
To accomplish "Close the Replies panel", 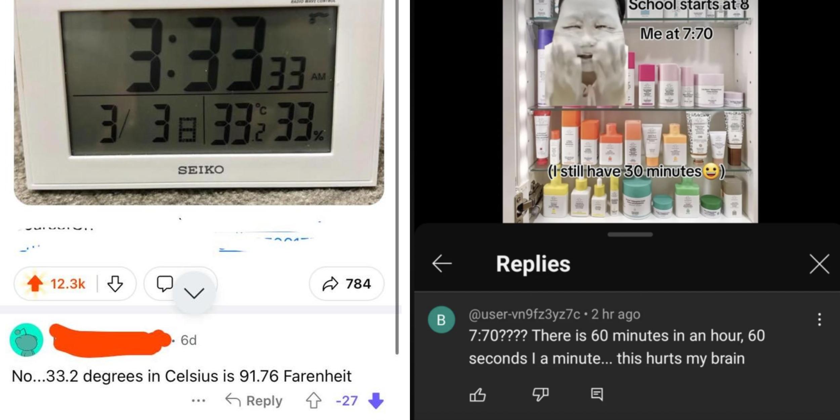I will pos(820,264).
